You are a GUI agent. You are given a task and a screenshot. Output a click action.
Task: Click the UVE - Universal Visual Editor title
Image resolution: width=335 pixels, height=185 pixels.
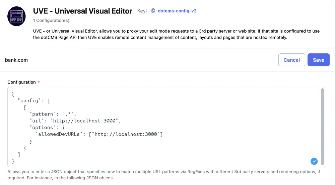(83, 11)
